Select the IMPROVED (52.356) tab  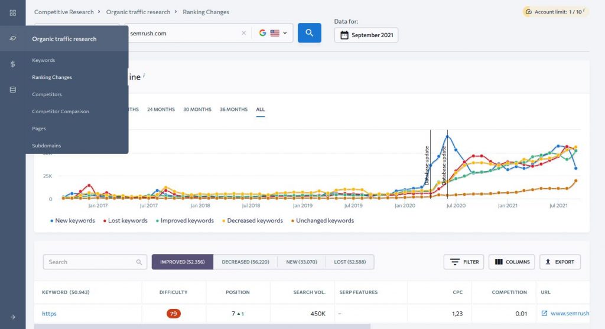183,262
